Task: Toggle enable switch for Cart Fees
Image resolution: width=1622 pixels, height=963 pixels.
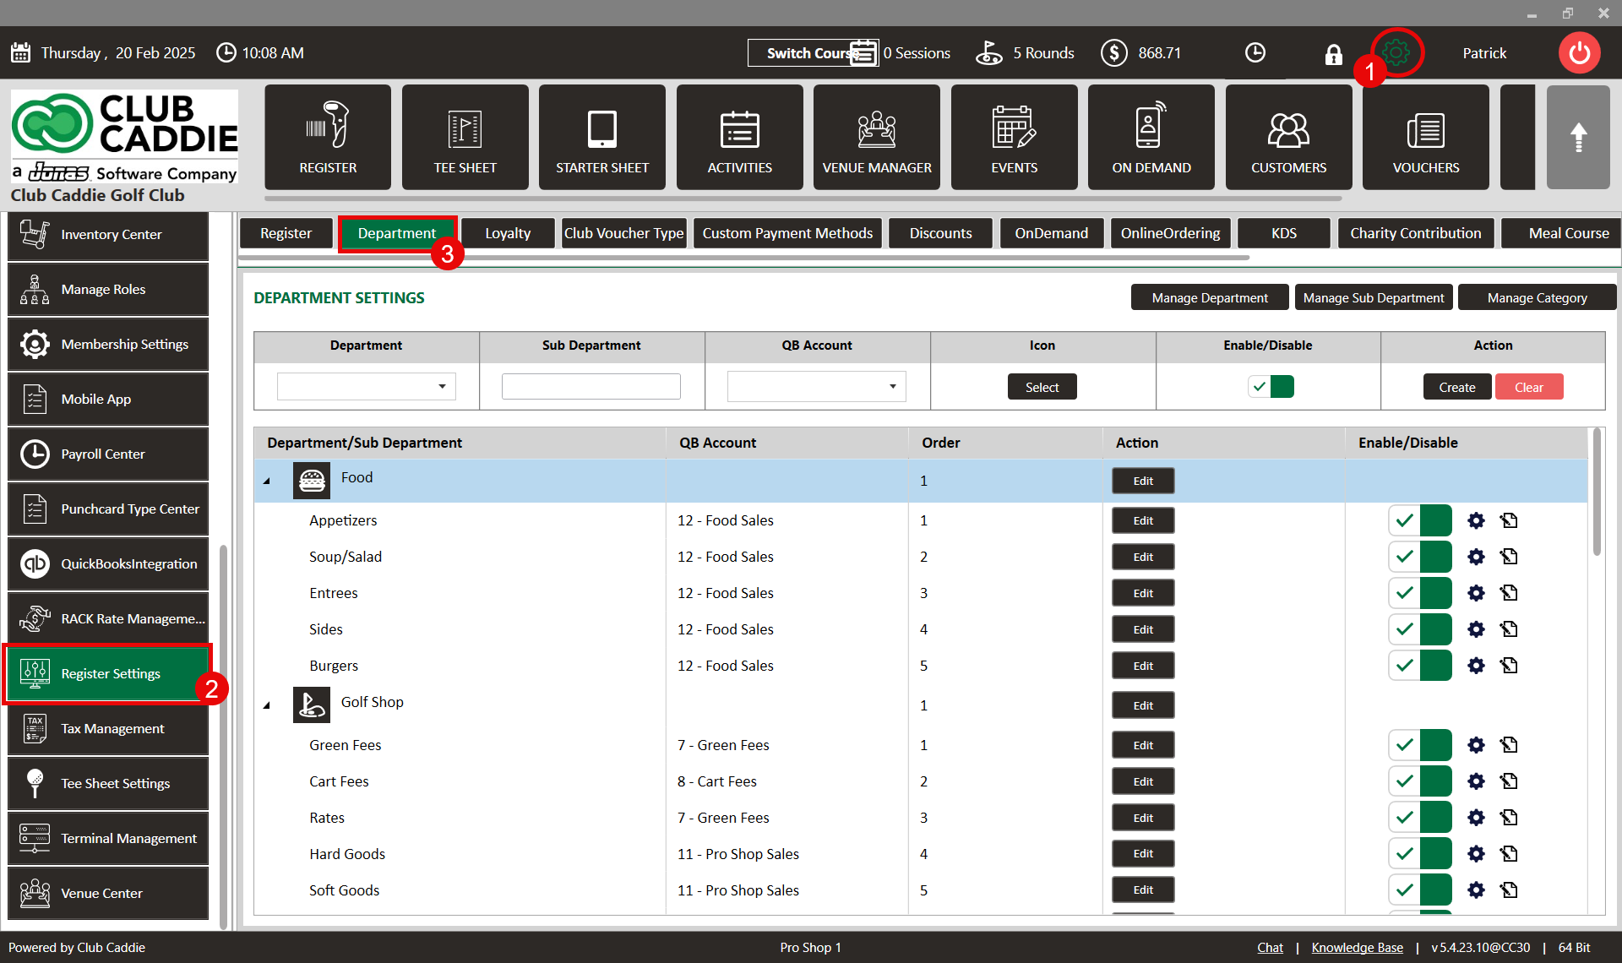Action: (x=1419, y=781)
